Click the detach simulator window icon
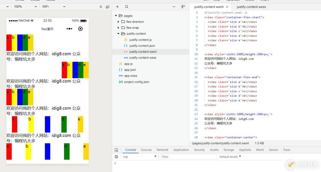Screen dimensions: 321x172 (108, 7)
